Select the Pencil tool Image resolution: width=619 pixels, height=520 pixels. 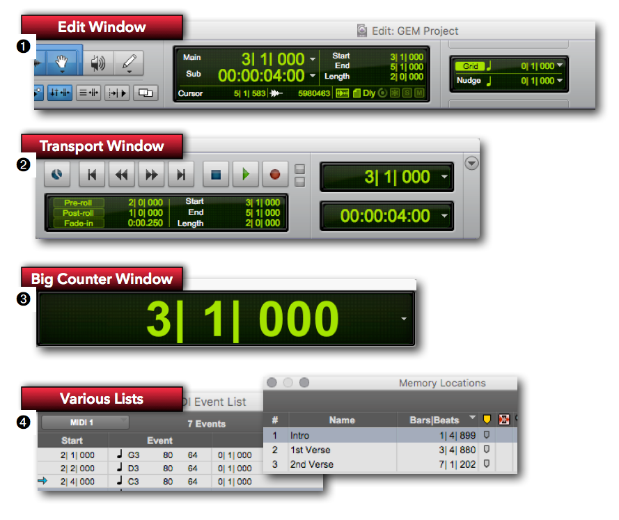(x=129, y=61)
